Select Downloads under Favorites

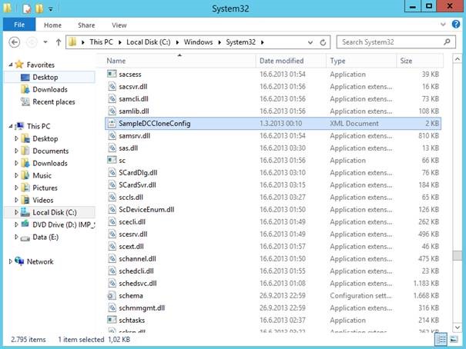pos(50,89)
